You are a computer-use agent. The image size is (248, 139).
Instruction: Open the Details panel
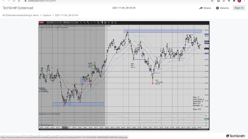pos(222,8)
